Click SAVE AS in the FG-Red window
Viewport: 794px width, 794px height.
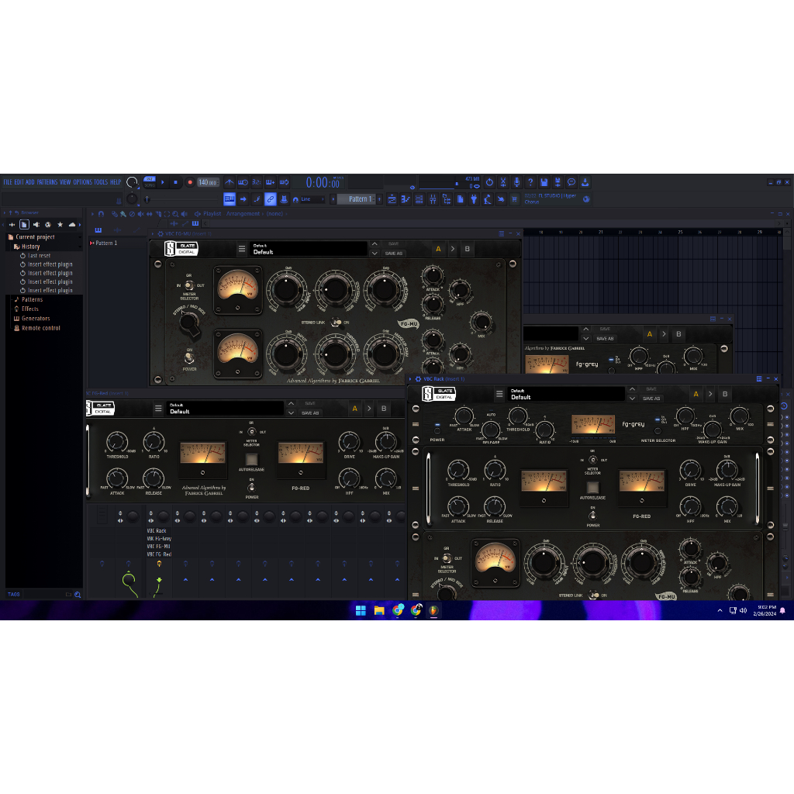click(x=310, y=413)
